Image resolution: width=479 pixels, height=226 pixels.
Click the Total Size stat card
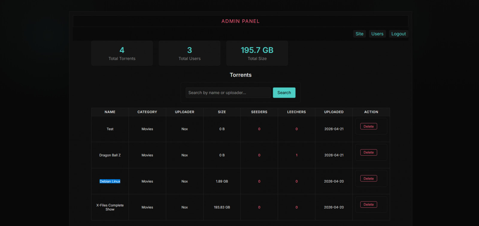pyautogui.click(x=257, y=53)
